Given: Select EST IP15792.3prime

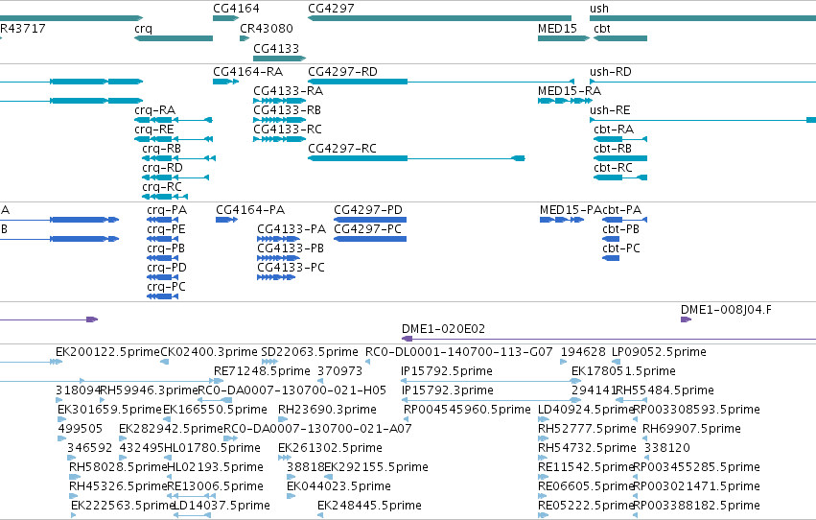Looking at the screenshot, I should click(x=447, y=390).
